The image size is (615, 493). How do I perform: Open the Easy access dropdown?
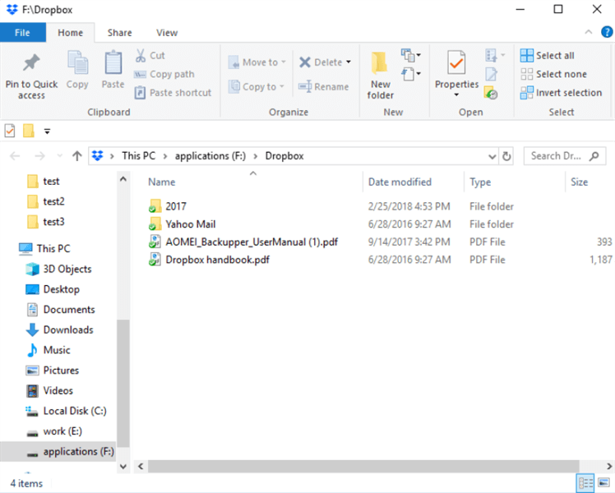click(410, 74)
